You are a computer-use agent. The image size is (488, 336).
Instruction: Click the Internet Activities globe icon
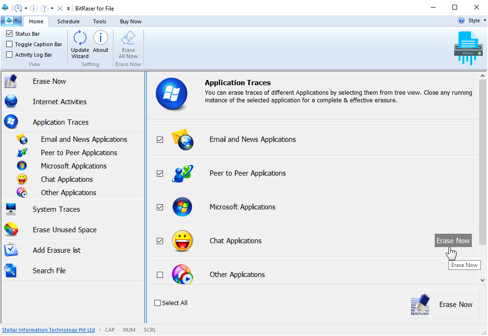point(11,101)
